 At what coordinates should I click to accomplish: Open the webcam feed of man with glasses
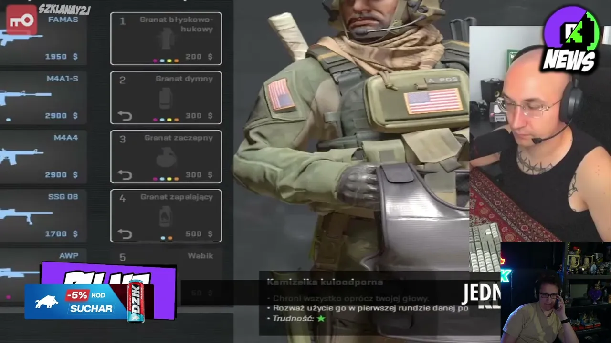pyautogui.click(x=556, y=293)
